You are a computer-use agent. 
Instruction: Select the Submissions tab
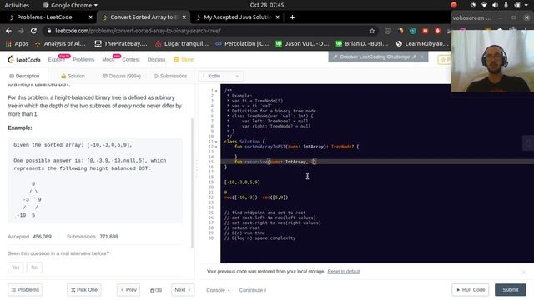pos(170,76)
